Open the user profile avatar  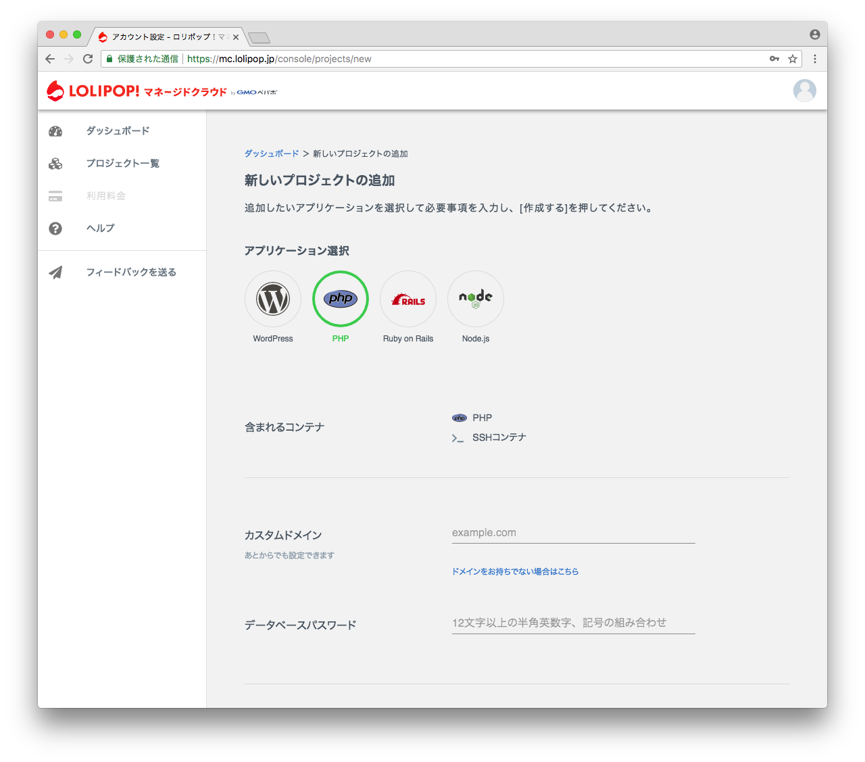(804, 90)
